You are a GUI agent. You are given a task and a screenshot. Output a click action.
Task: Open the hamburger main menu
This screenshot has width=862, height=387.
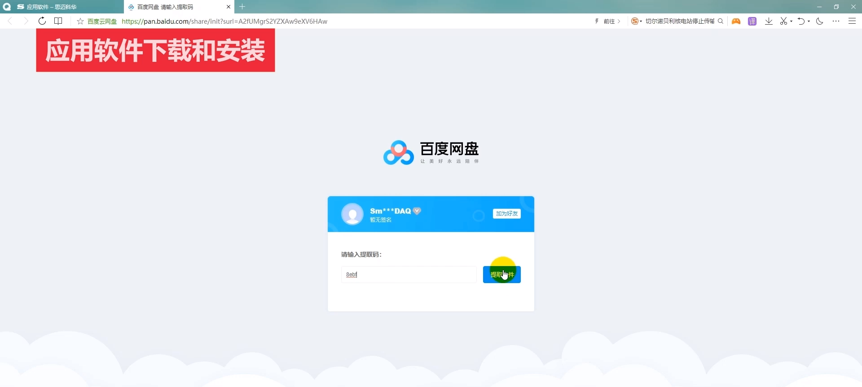click(852, 21)
